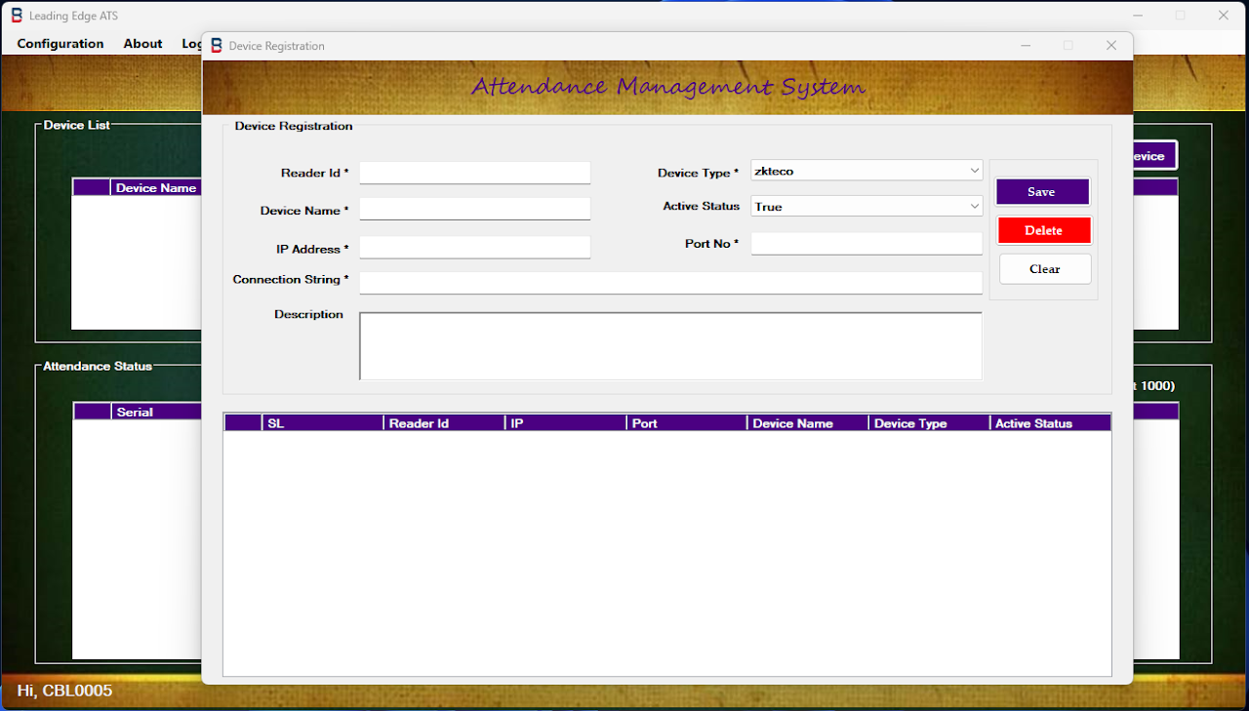This screenshot has width=1249, height=711.
Task: Focus the Connection String field
Action: [670, 283]
